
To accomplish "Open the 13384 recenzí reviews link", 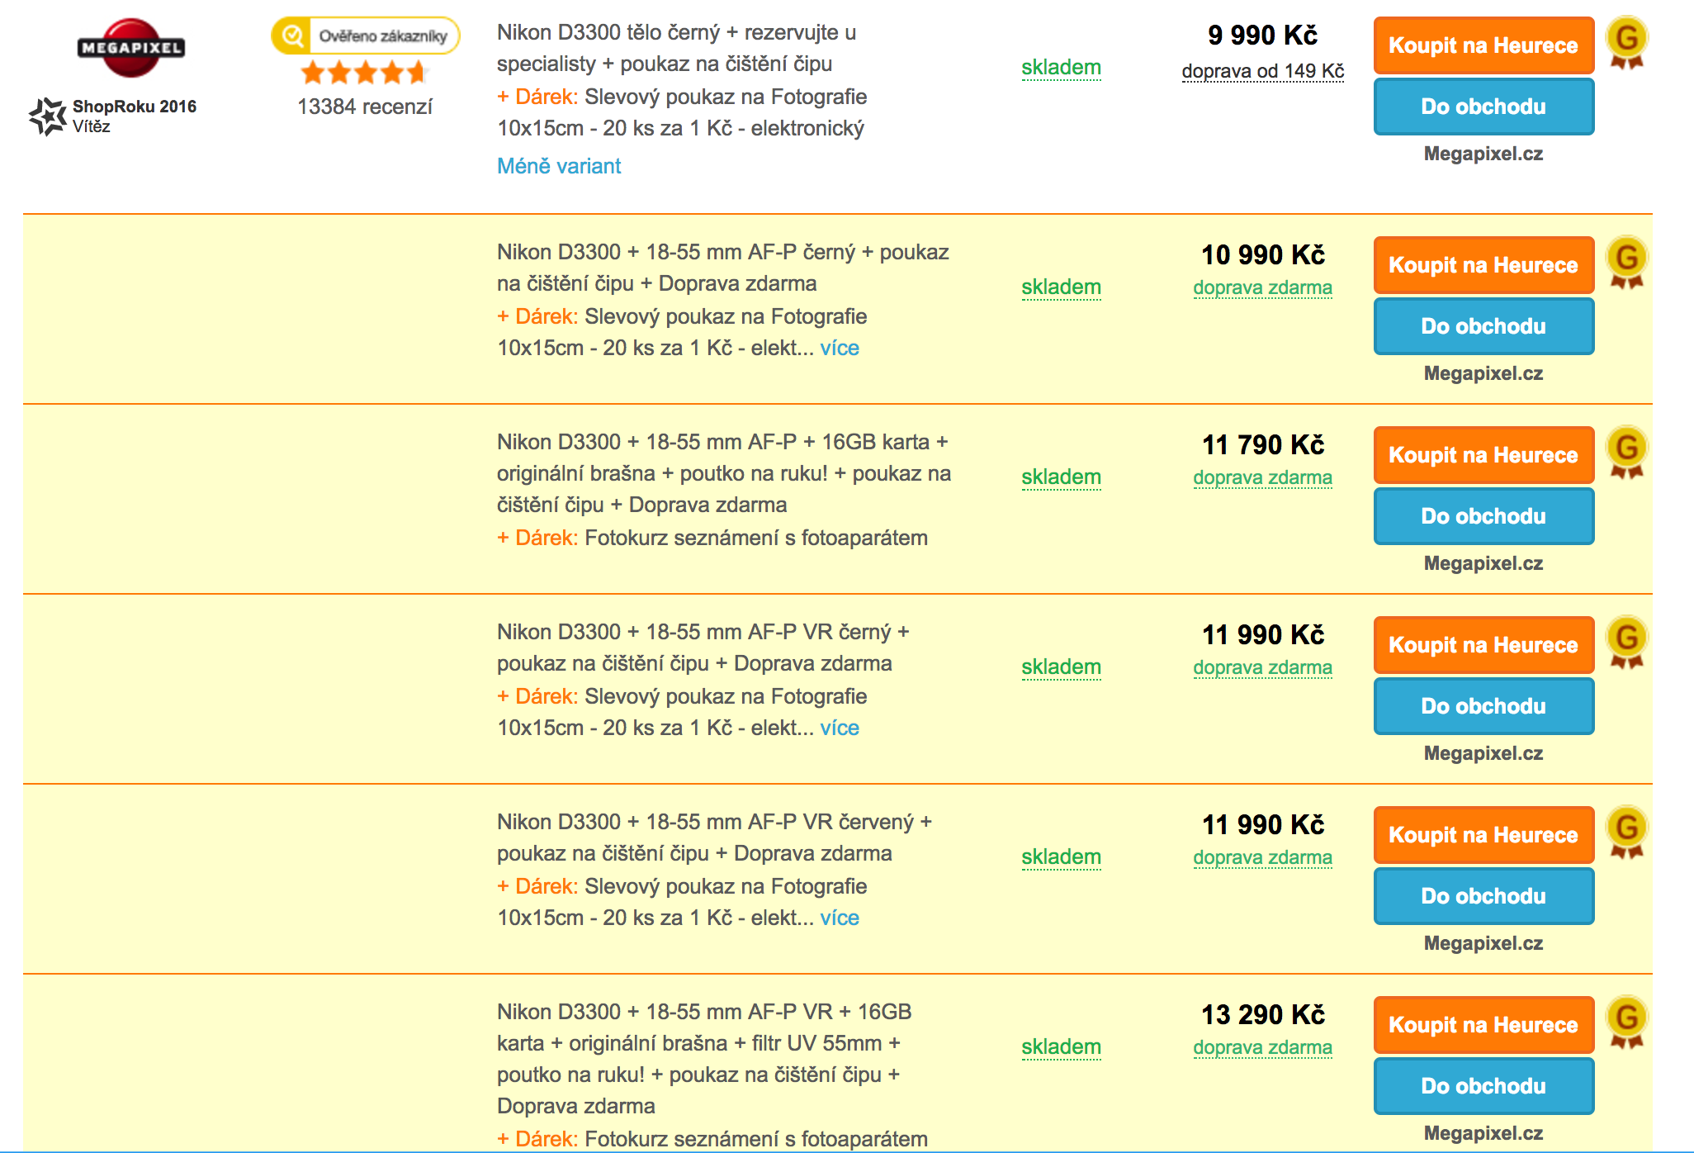I will (x=364, y=107).
